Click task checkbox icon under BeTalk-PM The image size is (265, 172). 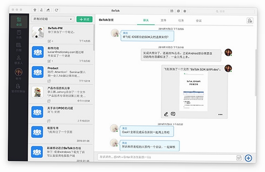tap(49, 41)
